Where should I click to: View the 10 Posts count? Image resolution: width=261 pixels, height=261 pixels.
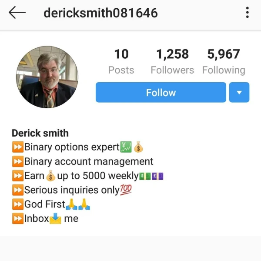pyautogui.click(x=121, y=61)
